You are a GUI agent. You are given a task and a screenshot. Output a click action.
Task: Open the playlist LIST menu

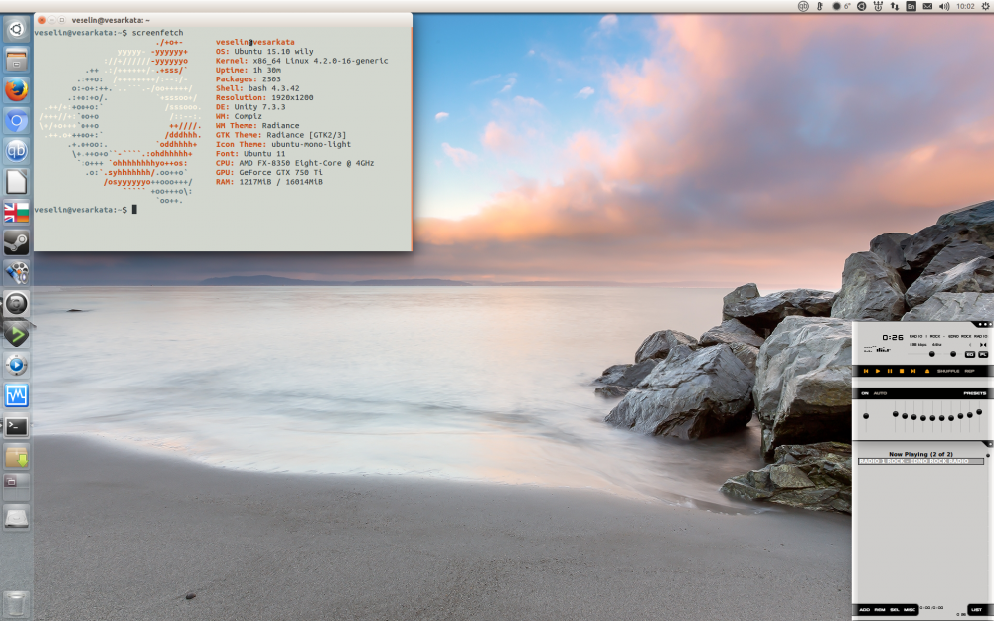click(977, 610)
